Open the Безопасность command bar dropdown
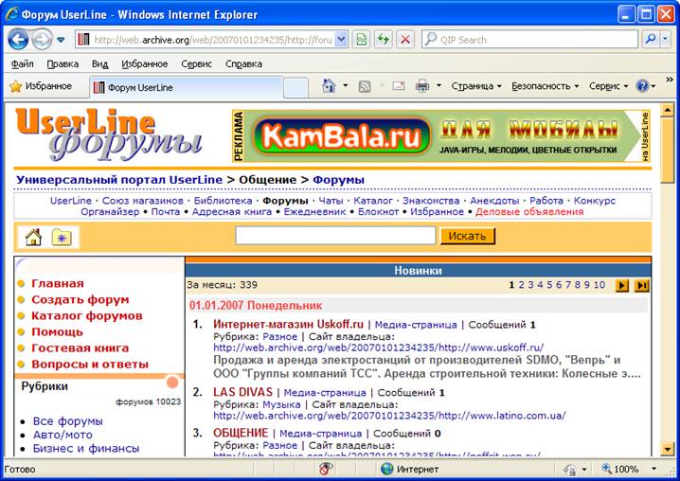The image size is (680, 481). coord(546,86)
